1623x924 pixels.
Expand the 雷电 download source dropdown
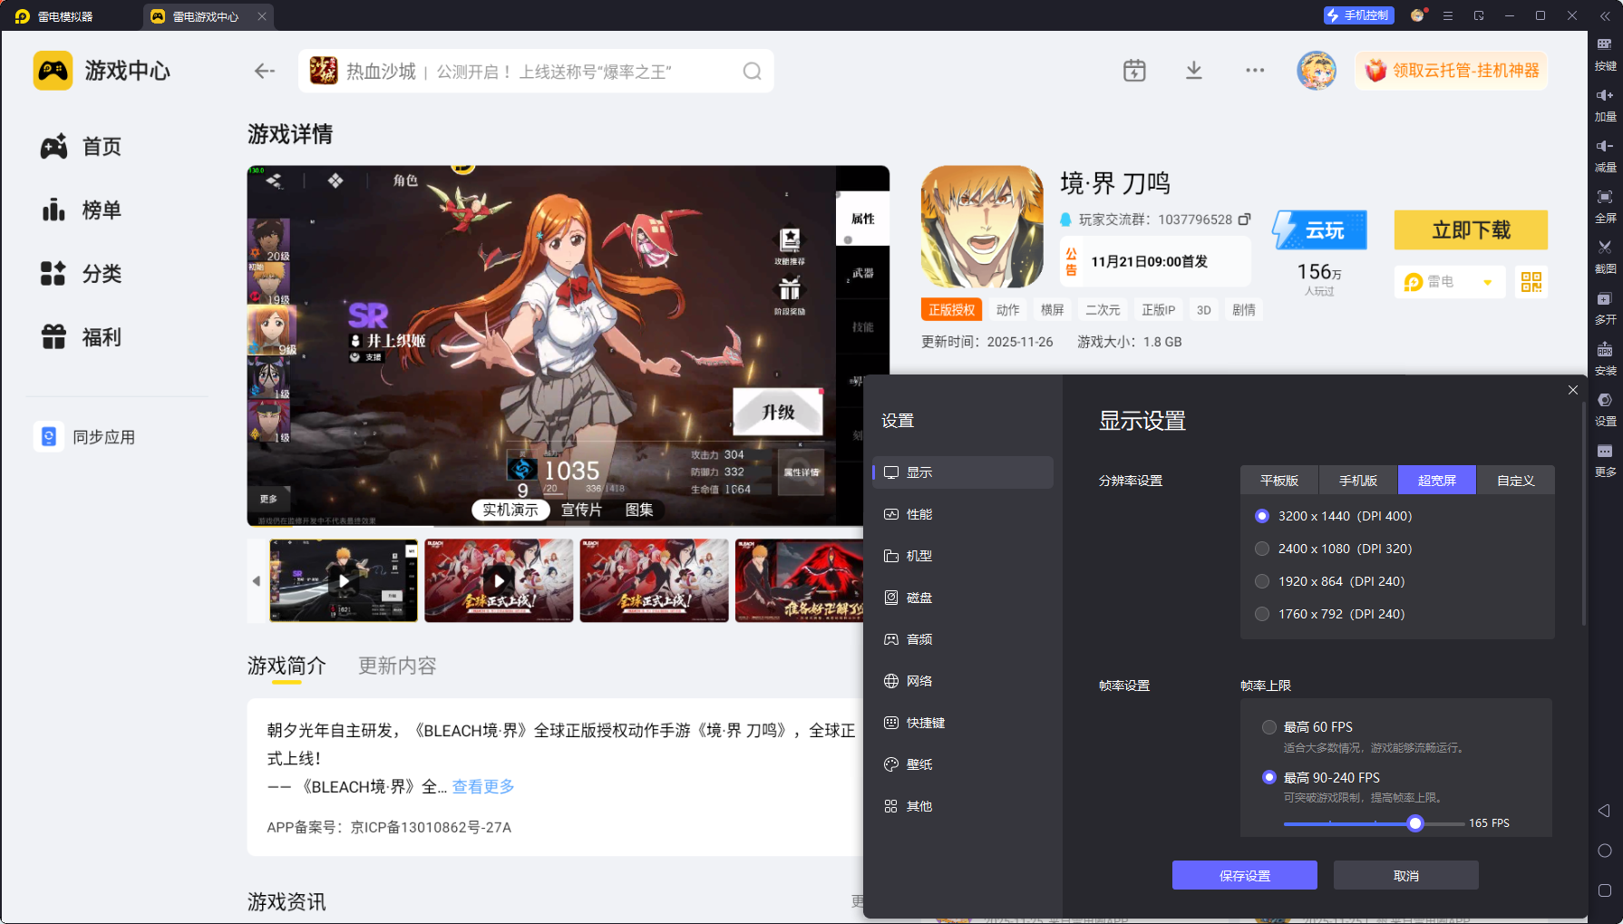pyautogui.click(x=1450, y=282)
